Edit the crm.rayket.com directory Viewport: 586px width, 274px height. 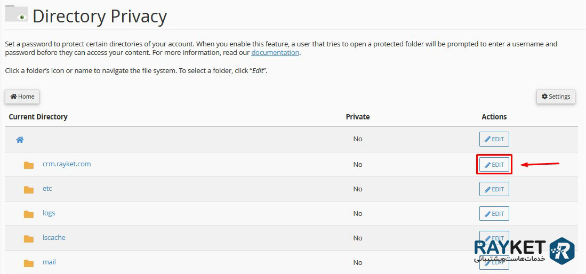(x=494, y=165)
